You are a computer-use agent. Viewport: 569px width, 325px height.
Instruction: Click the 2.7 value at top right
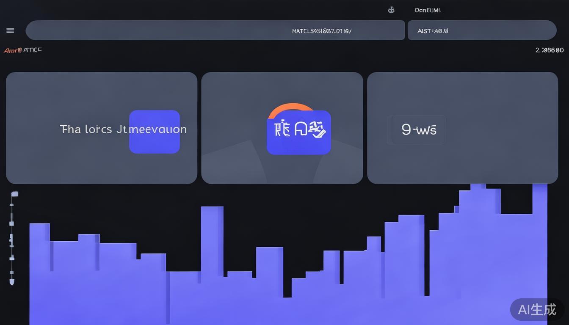[x=549, y=50]
